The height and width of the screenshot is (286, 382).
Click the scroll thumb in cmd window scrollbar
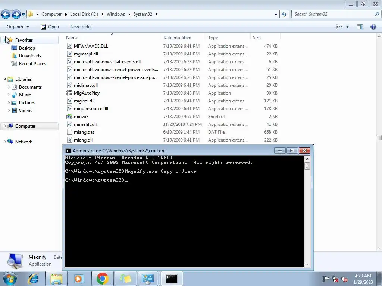point(307,166)
